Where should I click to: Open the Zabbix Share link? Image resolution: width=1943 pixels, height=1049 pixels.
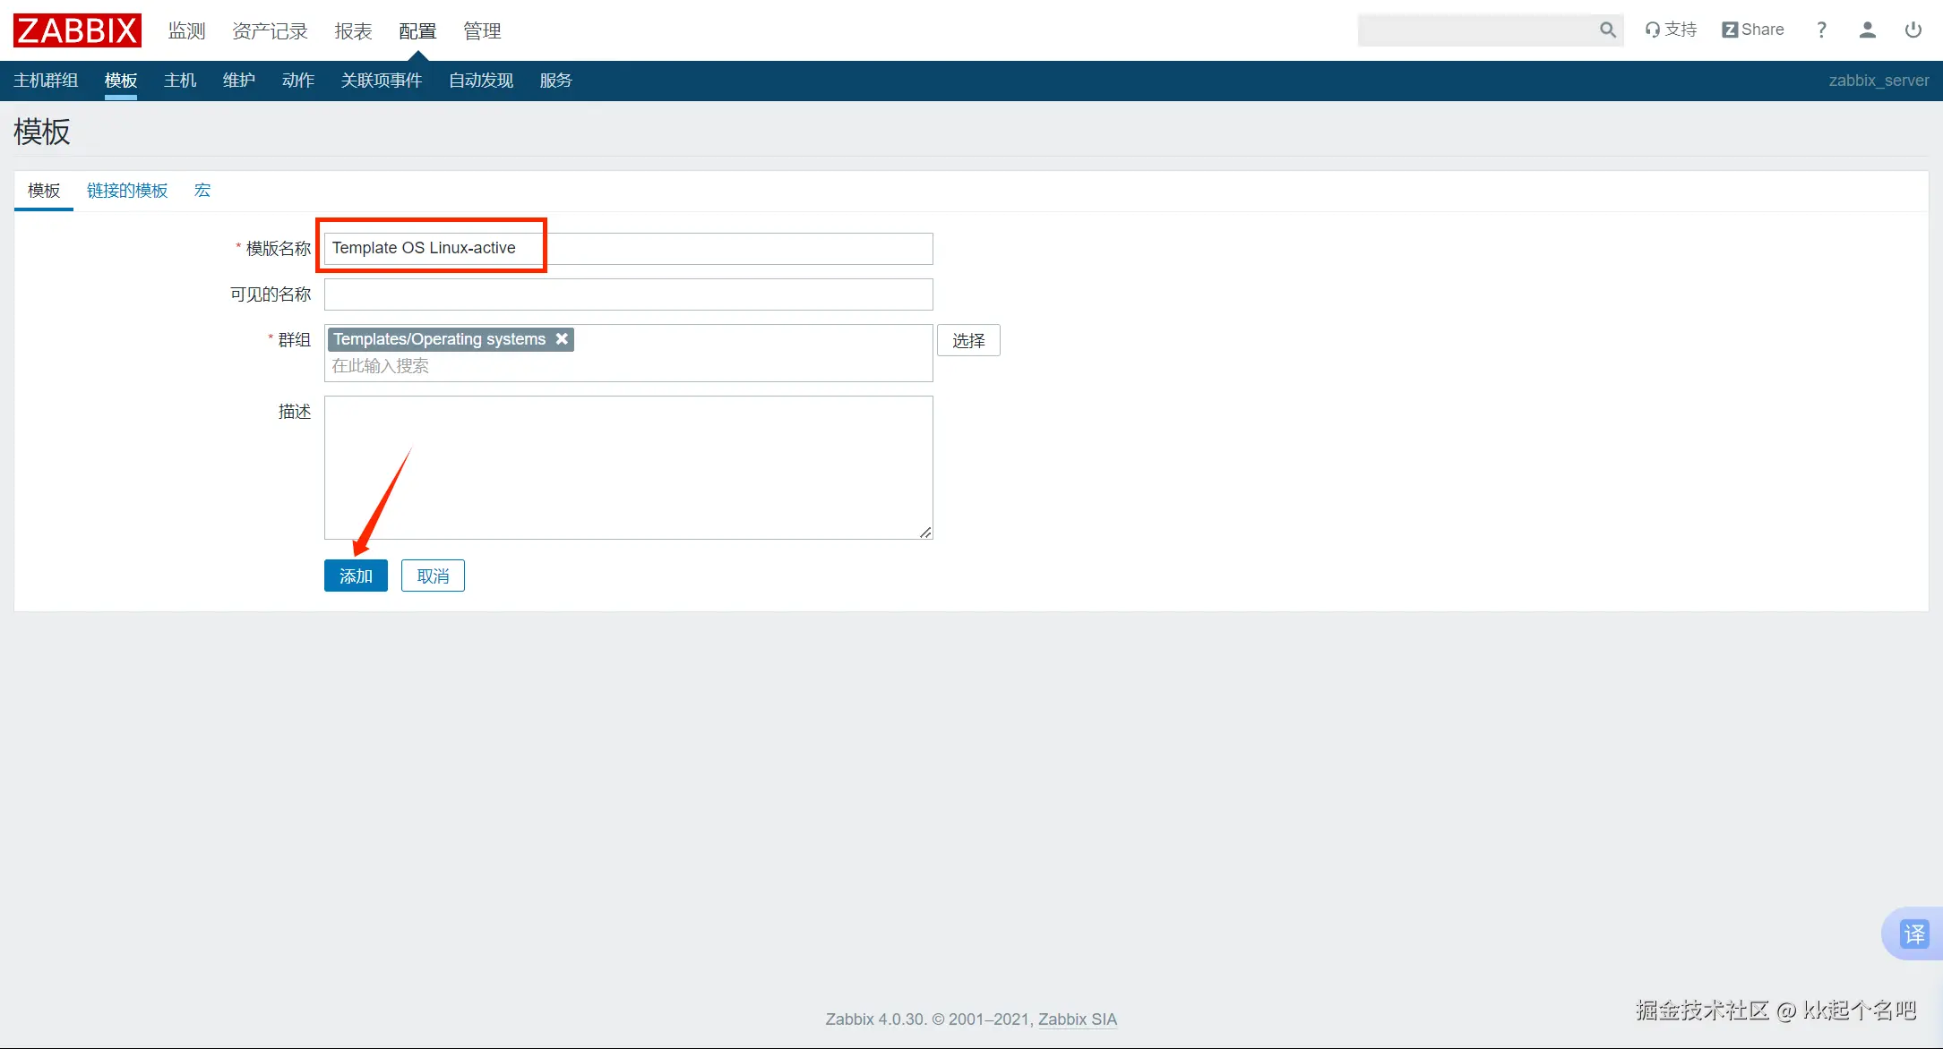1752,30
